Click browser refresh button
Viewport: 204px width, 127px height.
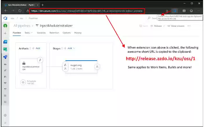pos(20,11)
